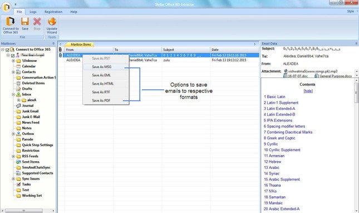359x213 pixels.
Task: Click the Junk Email folder icon
Action: tap(18, 111)
